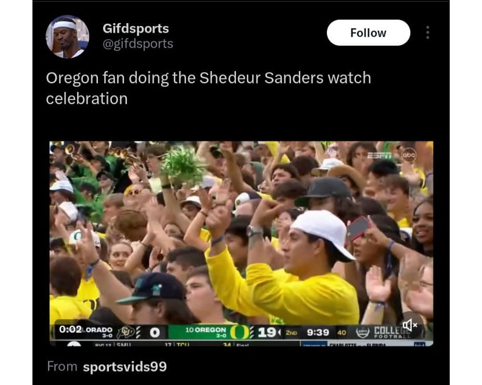
Task: Click the Colorado score of 0
Action: coord(155,333)
